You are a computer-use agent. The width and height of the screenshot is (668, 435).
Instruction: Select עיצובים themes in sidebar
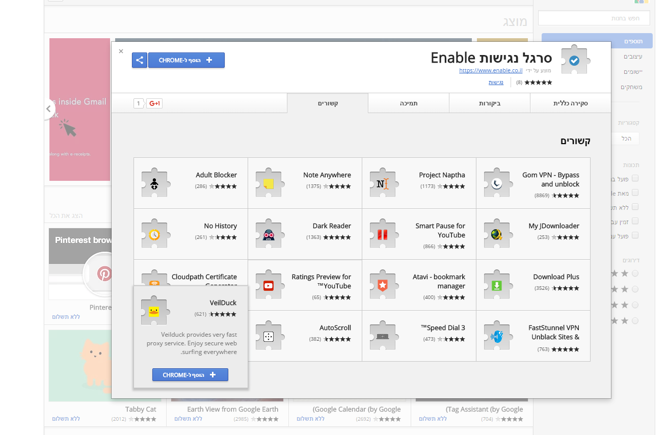click(x=633, y=57)
